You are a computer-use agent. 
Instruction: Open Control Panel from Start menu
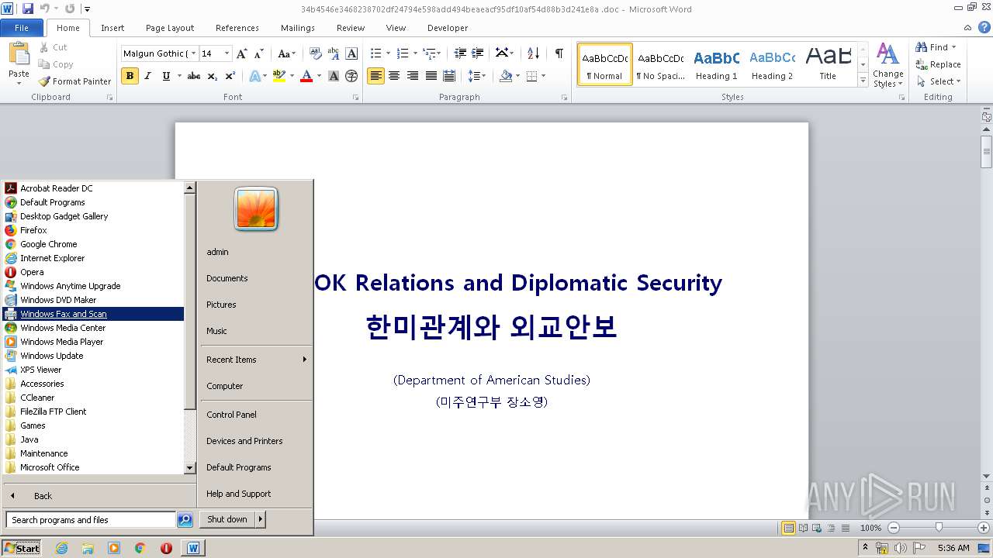pyautogui.click(x=231, y=415)
